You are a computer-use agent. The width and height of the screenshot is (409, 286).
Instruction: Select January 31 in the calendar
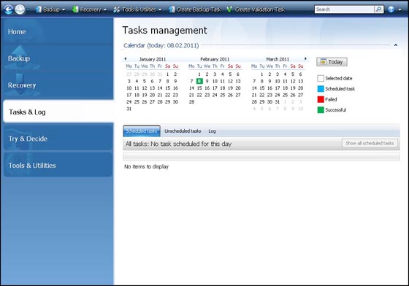[129, 109]
